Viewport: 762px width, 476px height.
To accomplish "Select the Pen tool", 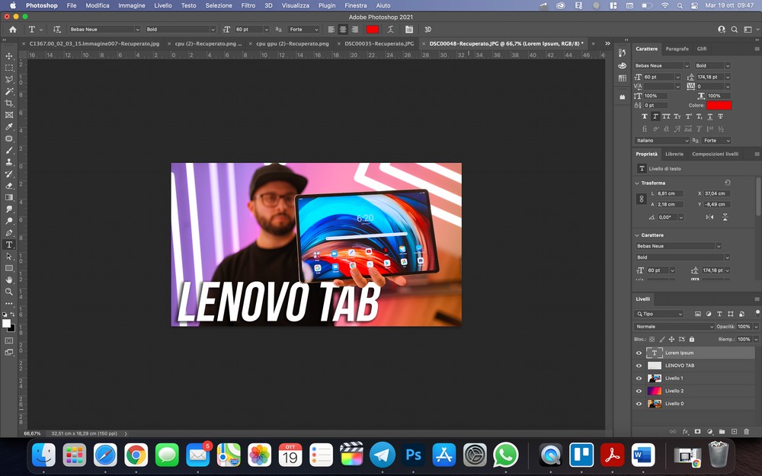I will click(x=8, y=232).
